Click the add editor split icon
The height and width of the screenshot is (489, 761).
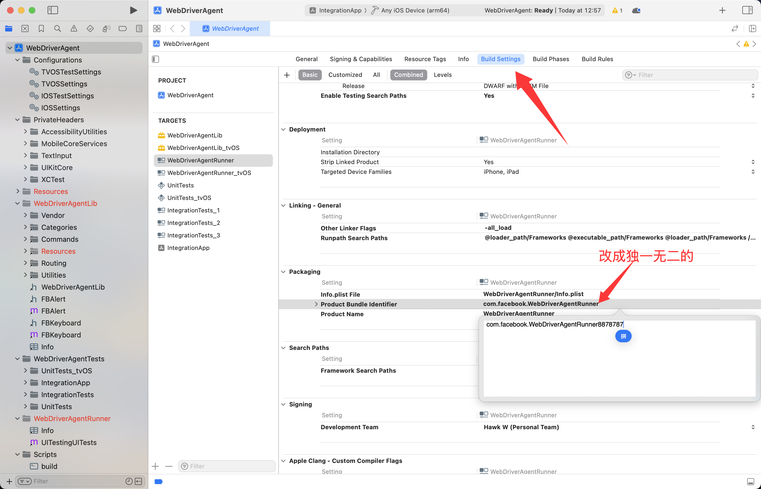[x=752, y=29]
